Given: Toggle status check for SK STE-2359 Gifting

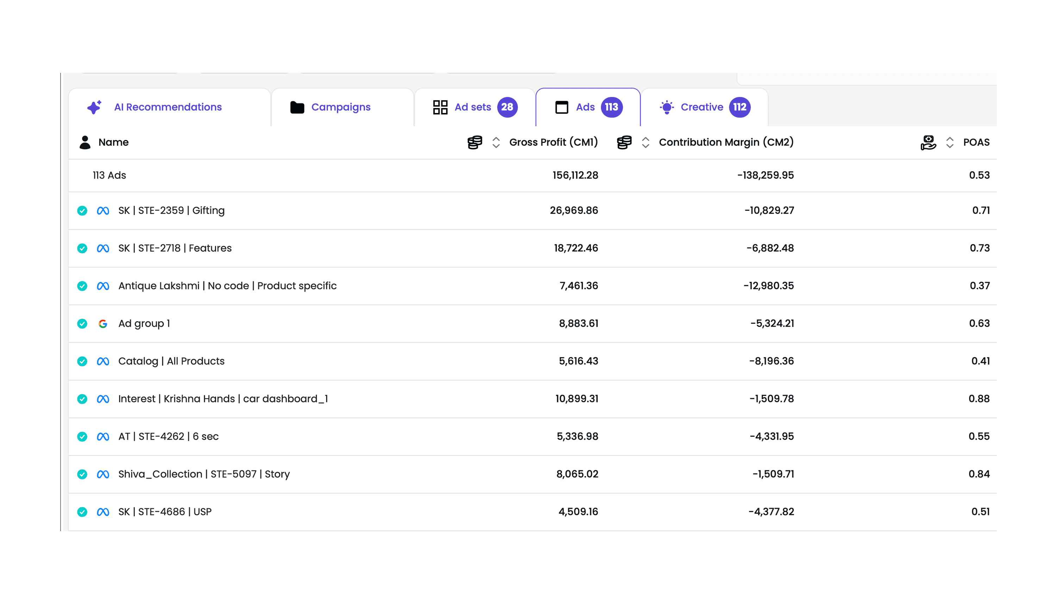Looking at the screenshot, I should [82, 211].
